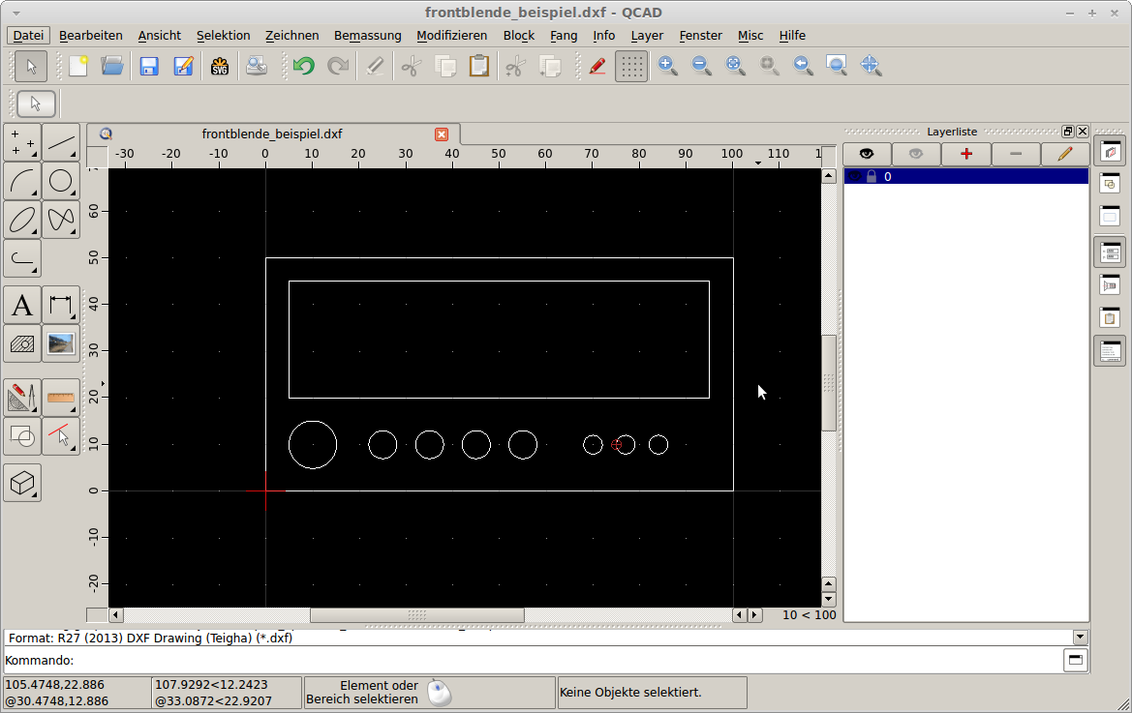Image resolution: width=1132 pixels, height=713 pixels.
Task: Select the text tool A
Action: coord(22,306)
